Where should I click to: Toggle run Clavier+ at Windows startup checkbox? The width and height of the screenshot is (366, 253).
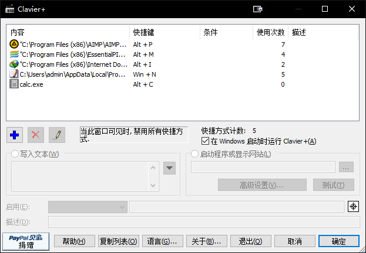[x=205, y=141]
